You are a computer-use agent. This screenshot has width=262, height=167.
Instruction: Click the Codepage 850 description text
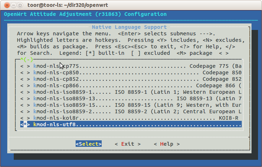222,72
